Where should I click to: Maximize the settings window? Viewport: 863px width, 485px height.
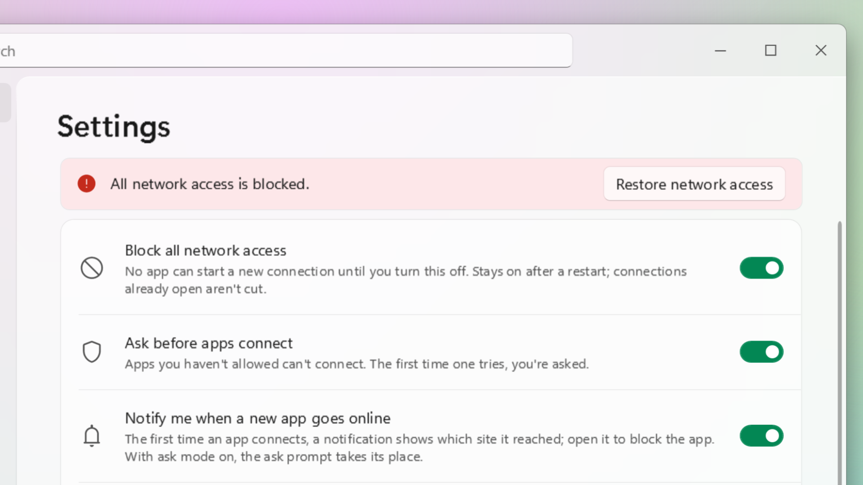pyautogui.click(x=771, y=51)
